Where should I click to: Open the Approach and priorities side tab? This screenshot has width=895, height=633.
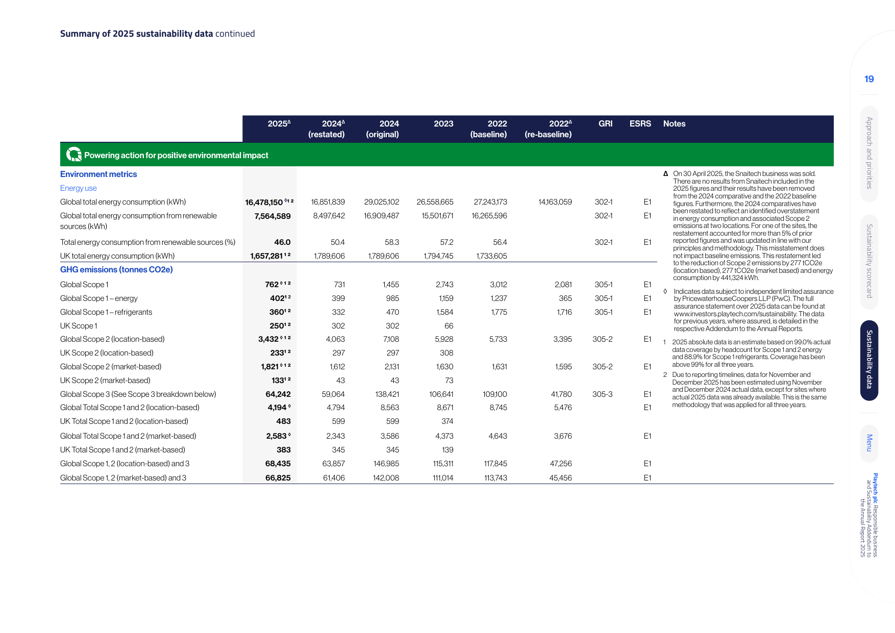click(869, 154)
